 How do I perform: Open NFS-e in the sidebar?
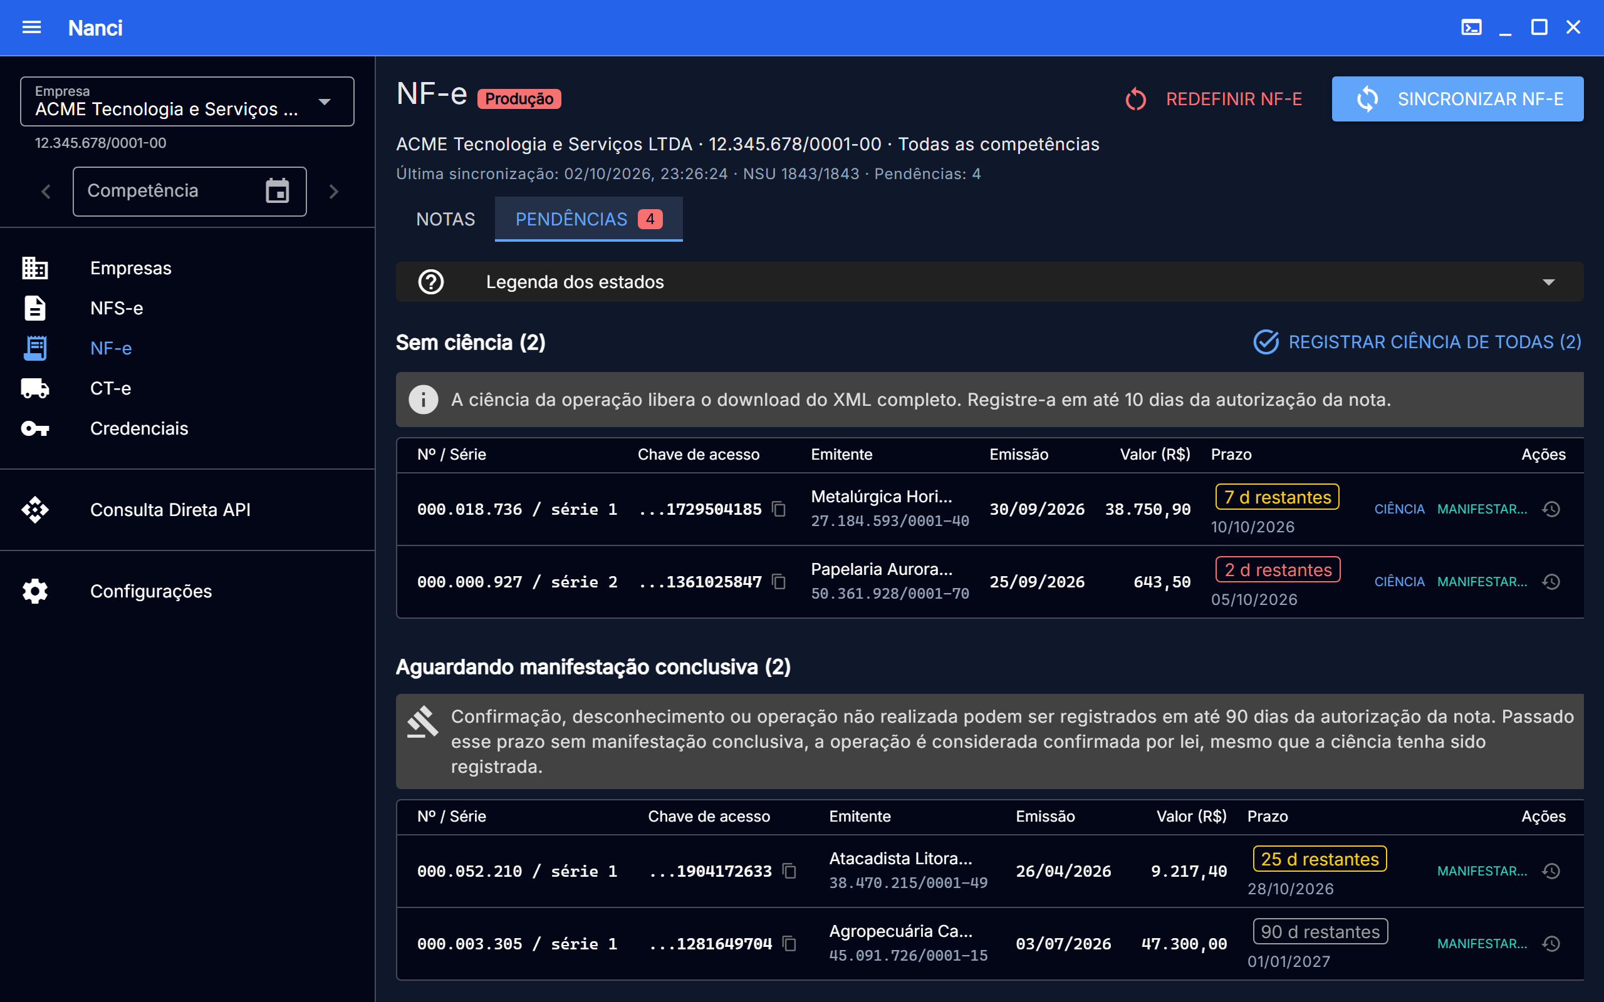(187, 308)
